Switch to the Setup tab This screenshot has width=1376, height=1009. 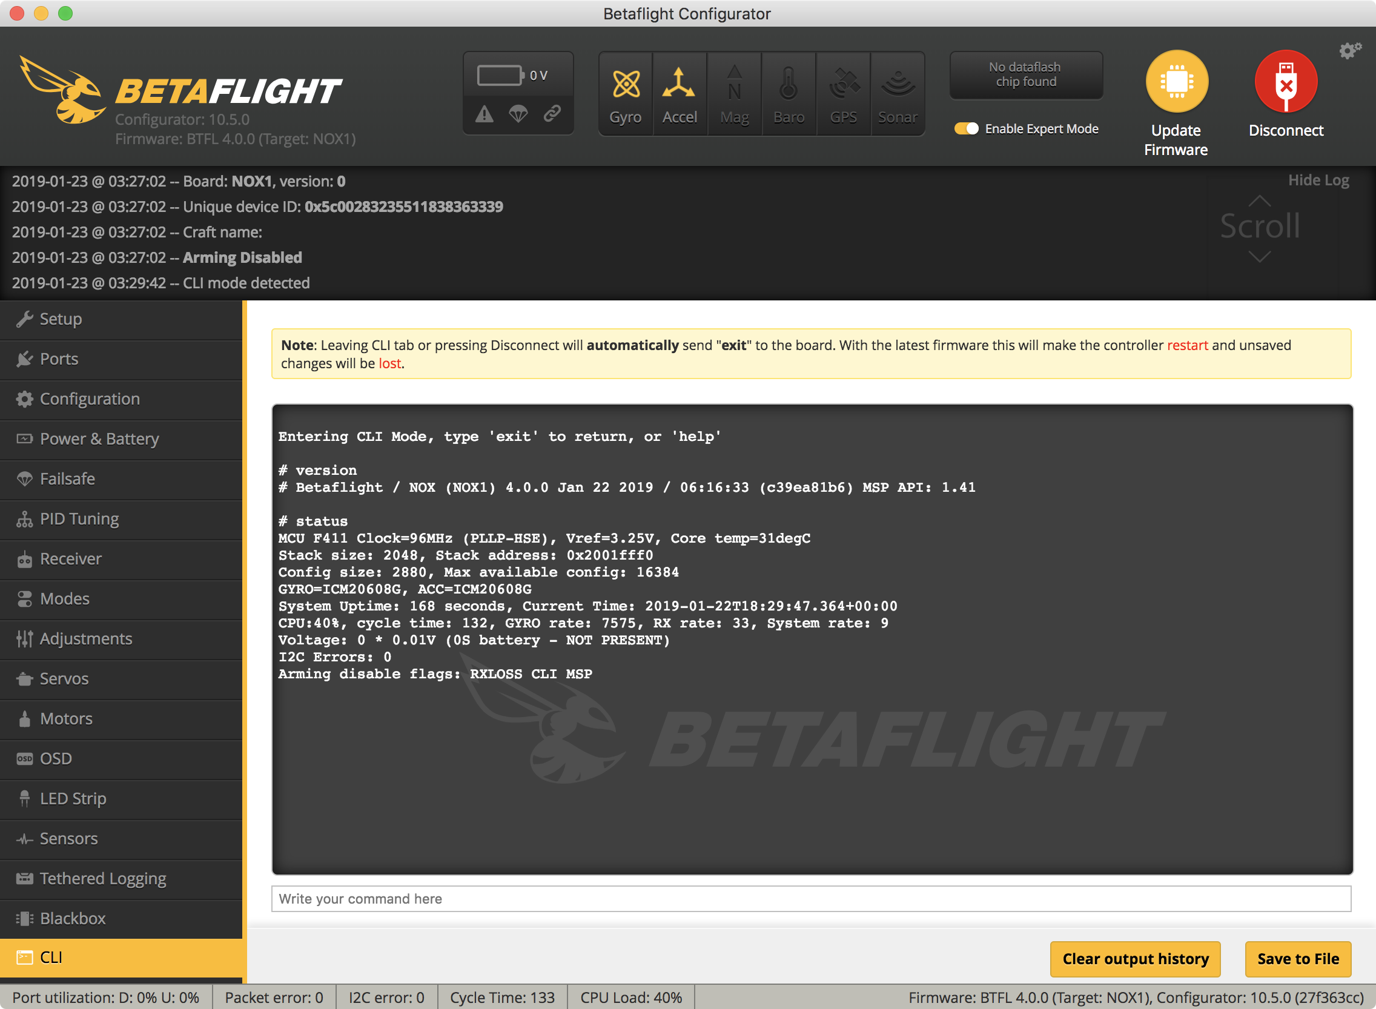click(61, 319)
